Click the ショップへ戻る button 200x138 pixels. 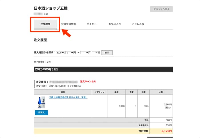[161, 9]
